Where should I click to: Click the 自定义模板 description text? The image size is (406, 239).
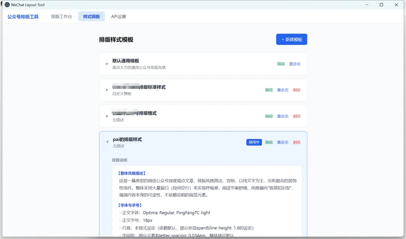[122, 94]
